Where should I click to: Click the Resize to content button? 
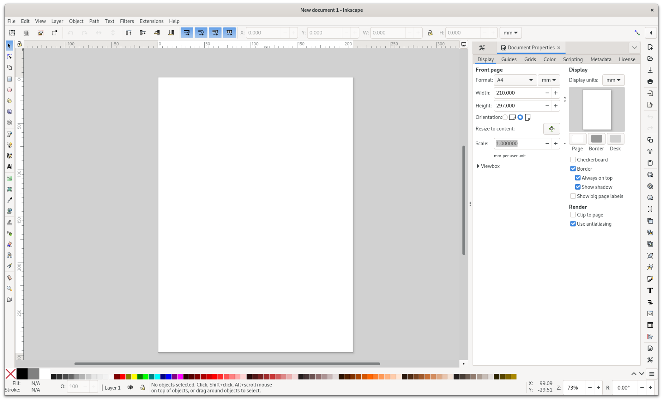pos(551,129)
